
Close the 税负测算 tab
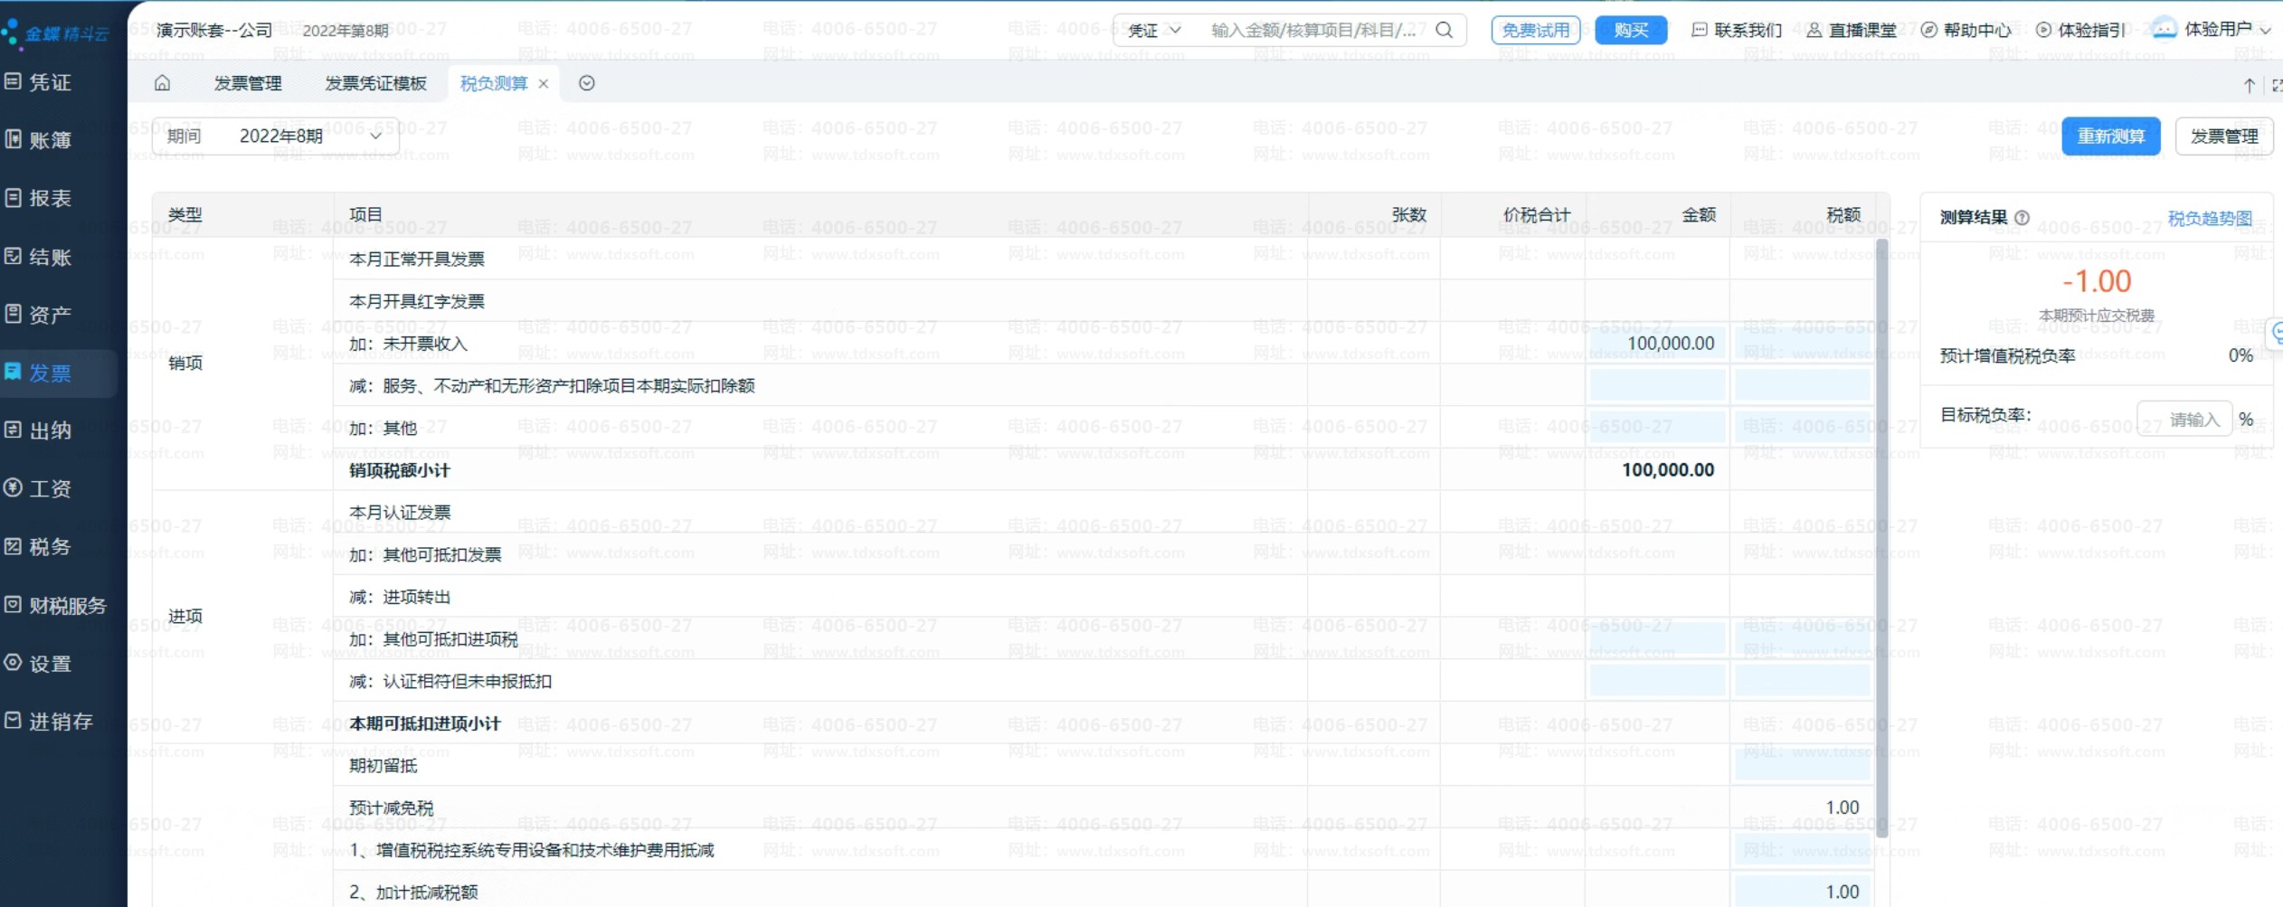(x=544, y=84)
